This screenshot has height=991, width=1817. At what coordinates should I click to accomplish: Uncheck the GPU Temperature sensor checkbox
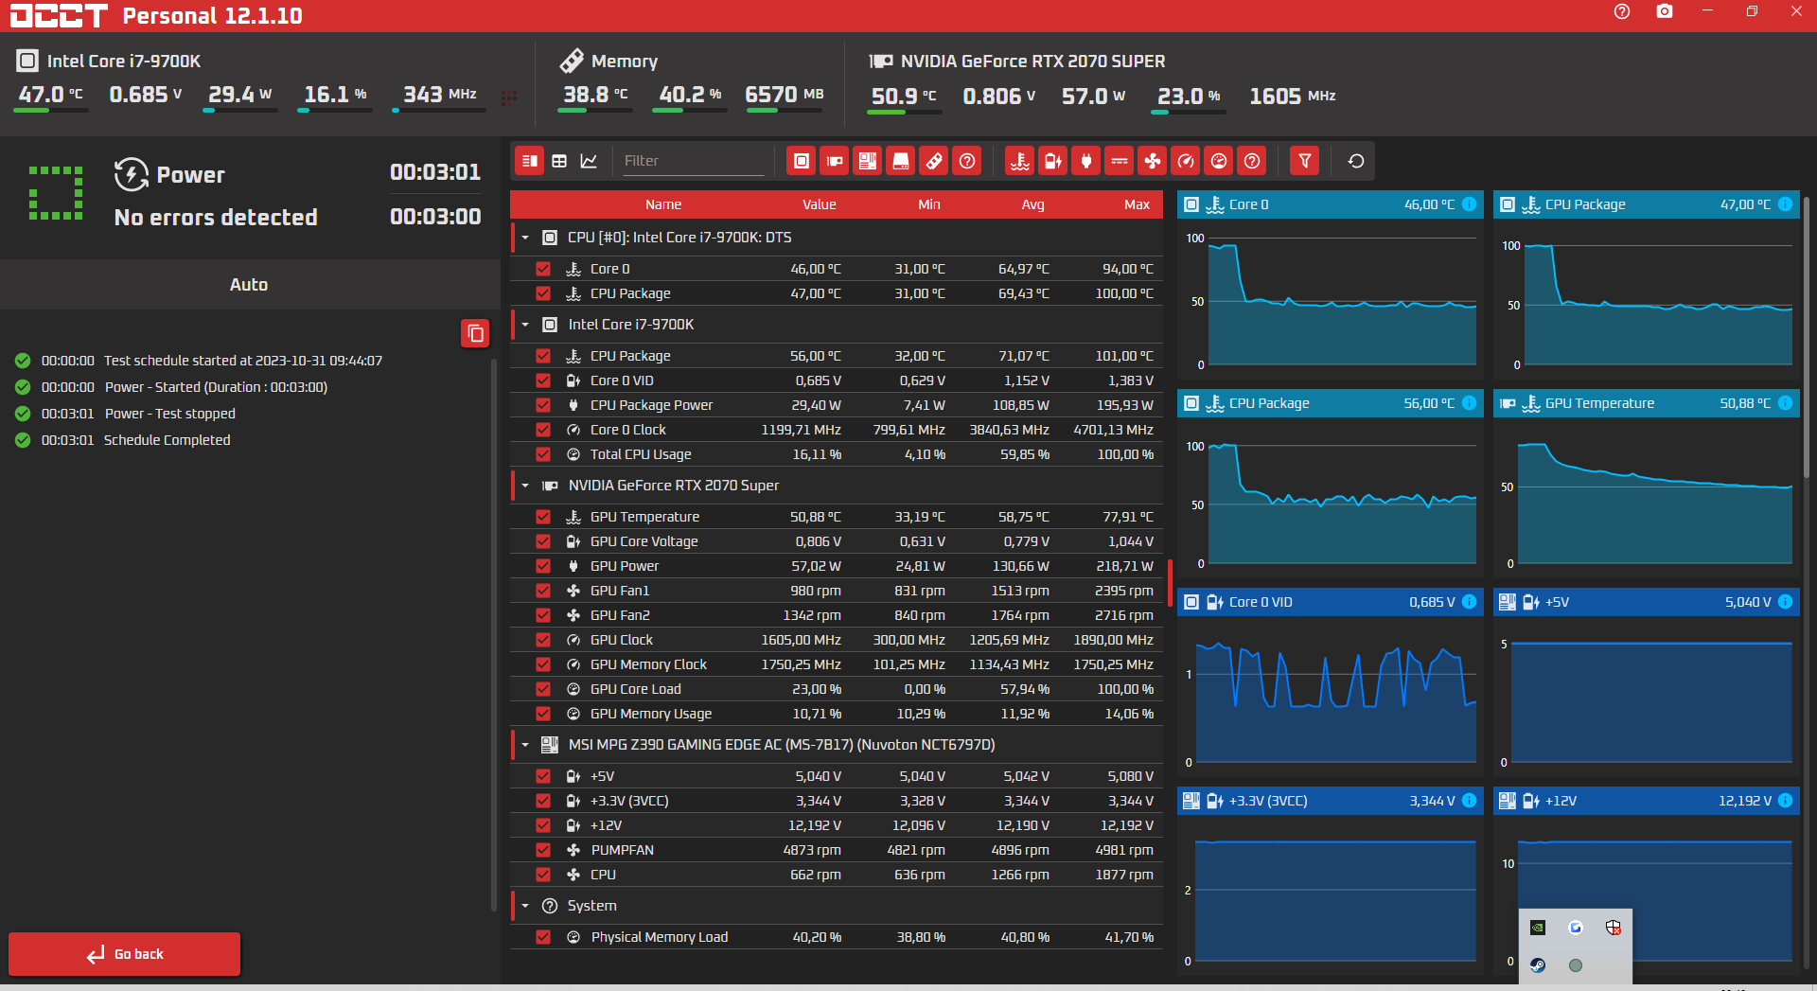click(543, 517)
